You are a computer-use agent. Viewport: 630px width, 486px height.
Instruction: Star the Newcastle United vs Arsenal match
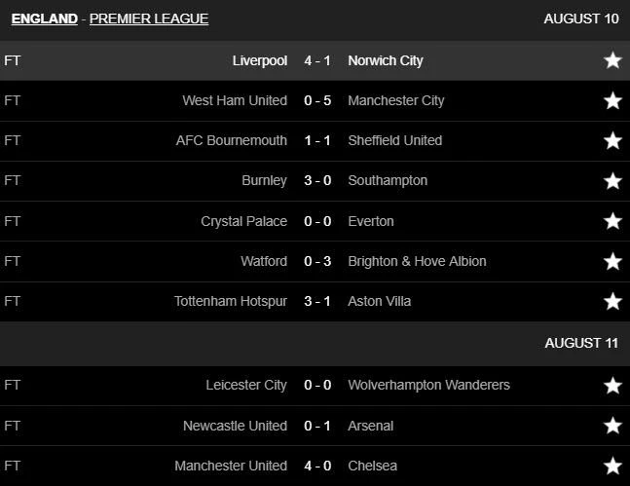612,426
